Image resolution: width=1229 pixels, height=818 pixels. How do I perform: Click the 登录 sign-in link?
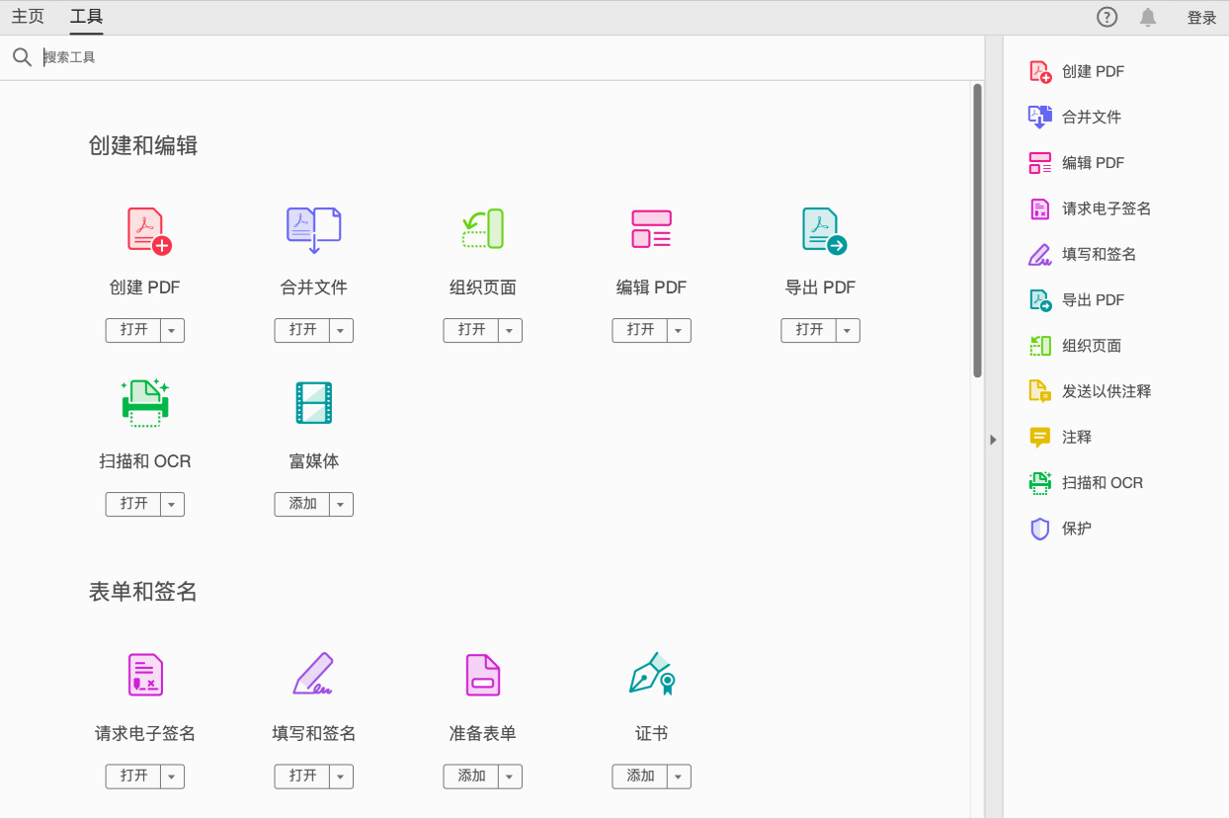(1201, 18)
